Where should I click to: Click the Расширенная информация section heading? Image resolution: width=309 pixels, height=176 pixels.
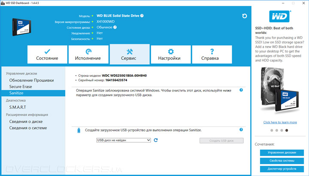pyautogui.click(x=27, y=115)
